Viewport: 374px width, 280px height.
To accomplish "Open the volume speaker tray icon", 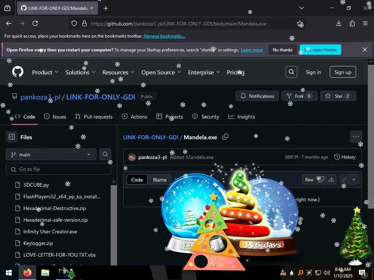I will [x=327, y=273].
